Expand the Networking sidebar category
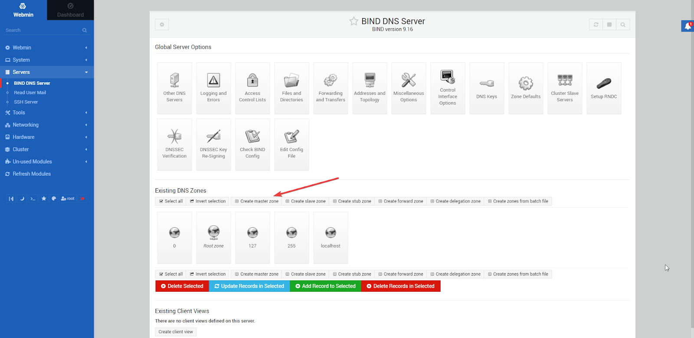 [x=47, y=125]
